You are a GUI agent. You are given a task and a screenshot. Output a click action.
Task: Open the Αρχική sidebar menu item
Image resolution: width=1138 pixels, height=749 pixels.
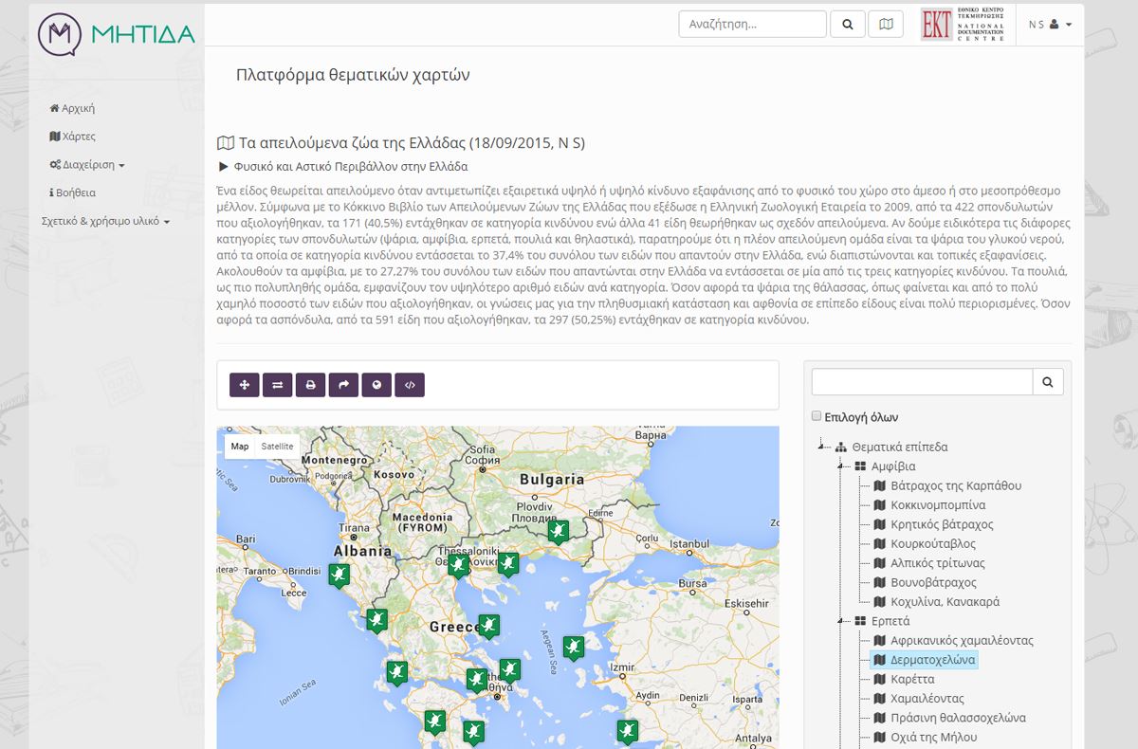coord(72,109)
